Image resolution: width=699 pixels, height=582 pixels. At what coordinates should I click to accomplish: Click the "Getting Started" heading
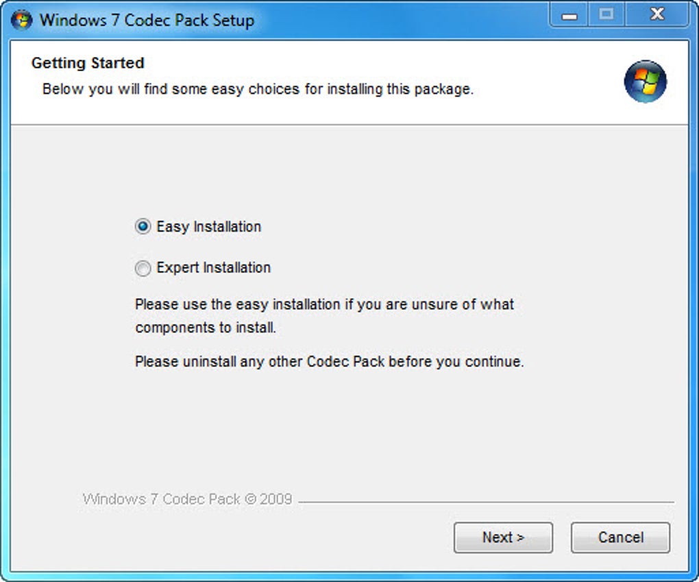tap(88, 63)
